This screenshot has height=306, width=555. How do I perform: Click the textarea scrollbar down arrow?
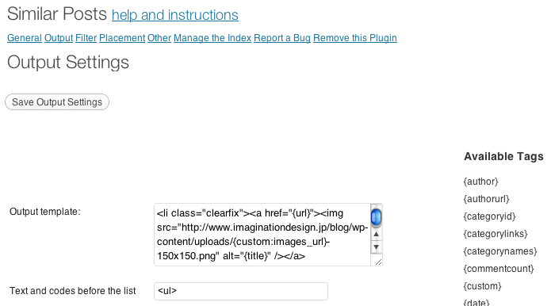tap(377, 247)
